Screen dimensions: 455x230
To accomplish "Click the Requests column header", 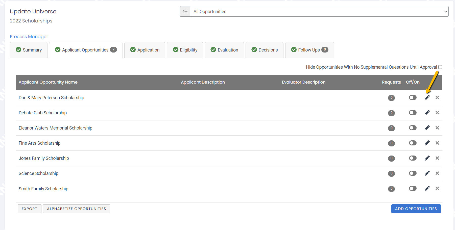I will tap(391, 82).
